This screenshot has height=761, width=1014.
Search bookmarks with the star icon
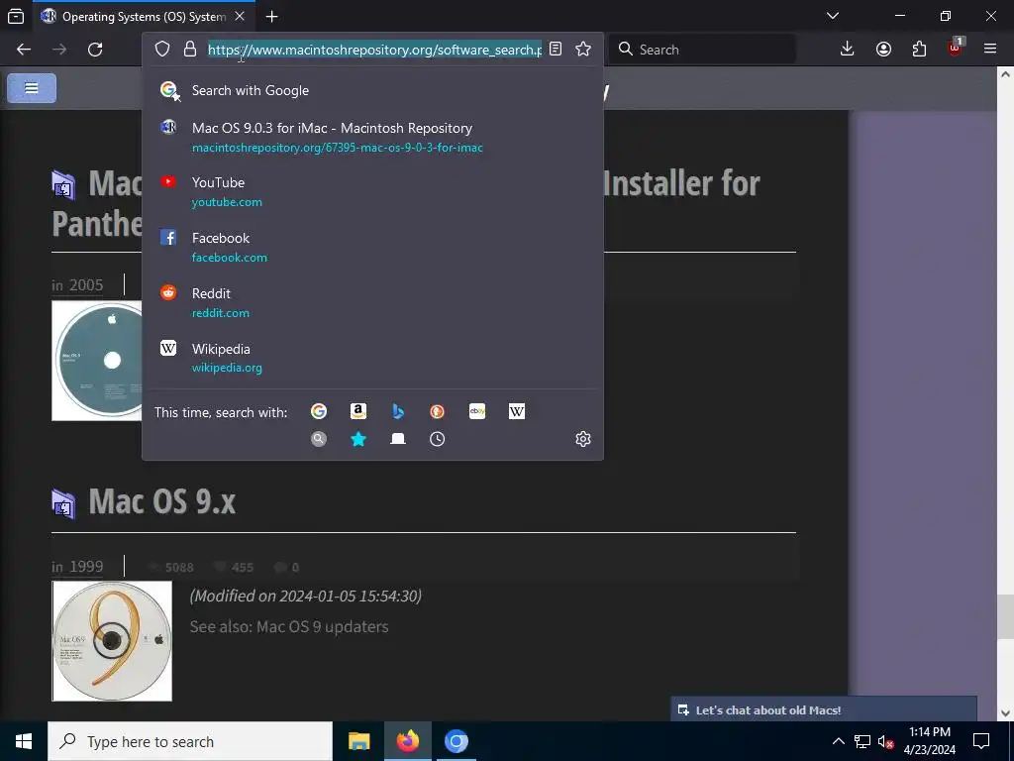[x=358, y=439]
